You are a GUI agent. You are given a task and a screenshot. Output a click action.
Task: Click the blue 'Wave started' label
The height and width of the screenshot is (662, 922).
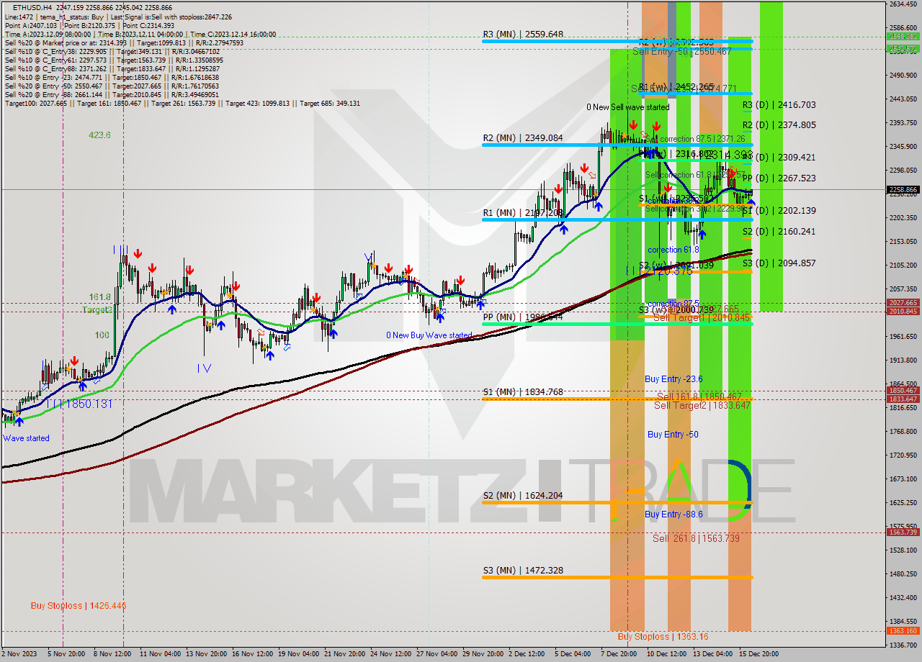tap(27, 438)
